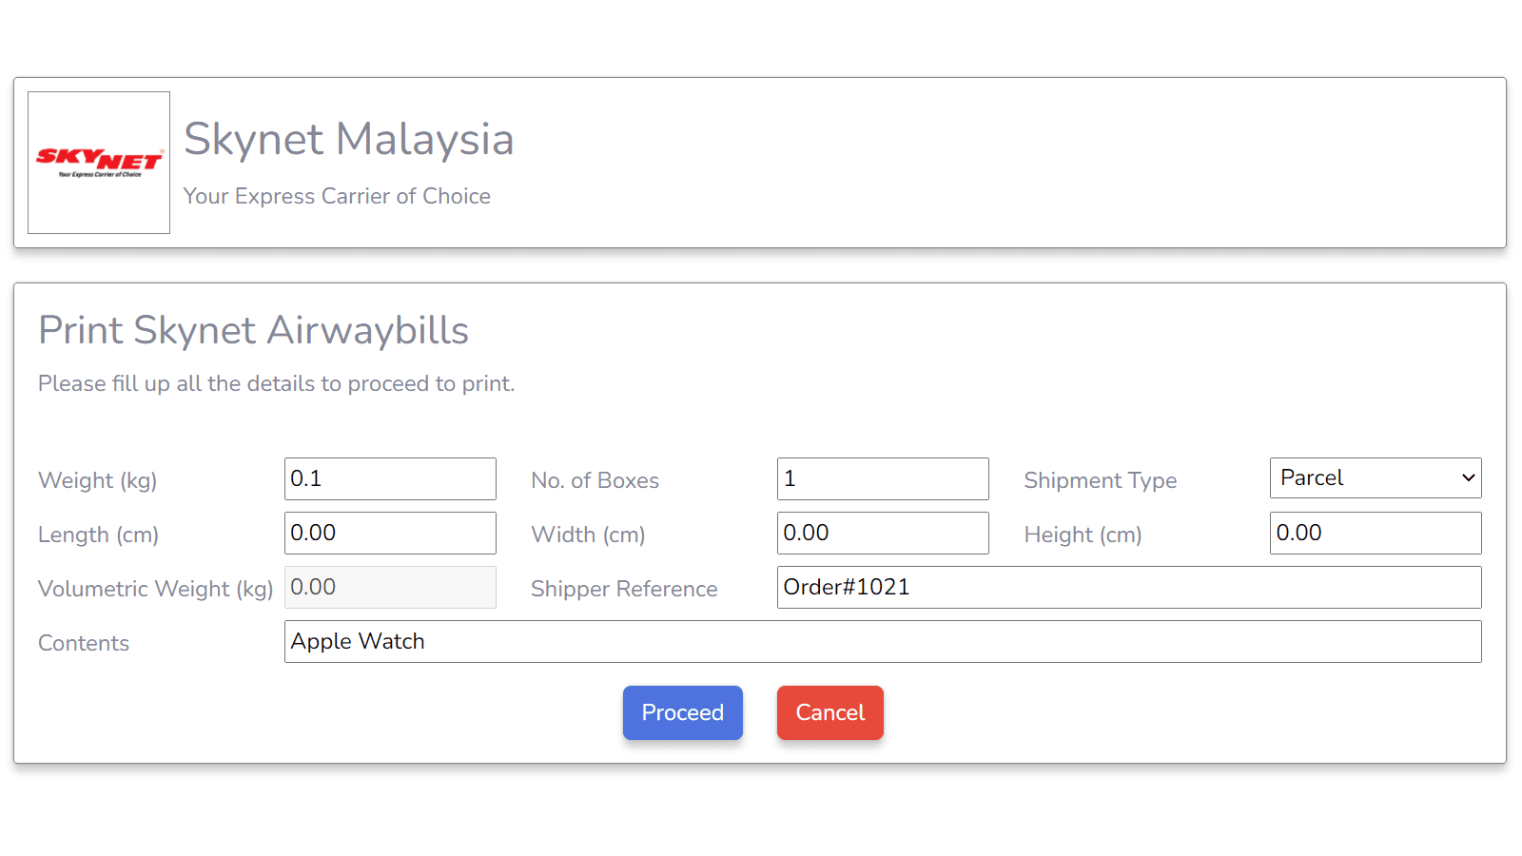Click the fill-up details instruction text
The height and width of the screenshot is (856, 1522).
(x=276, y=383)
